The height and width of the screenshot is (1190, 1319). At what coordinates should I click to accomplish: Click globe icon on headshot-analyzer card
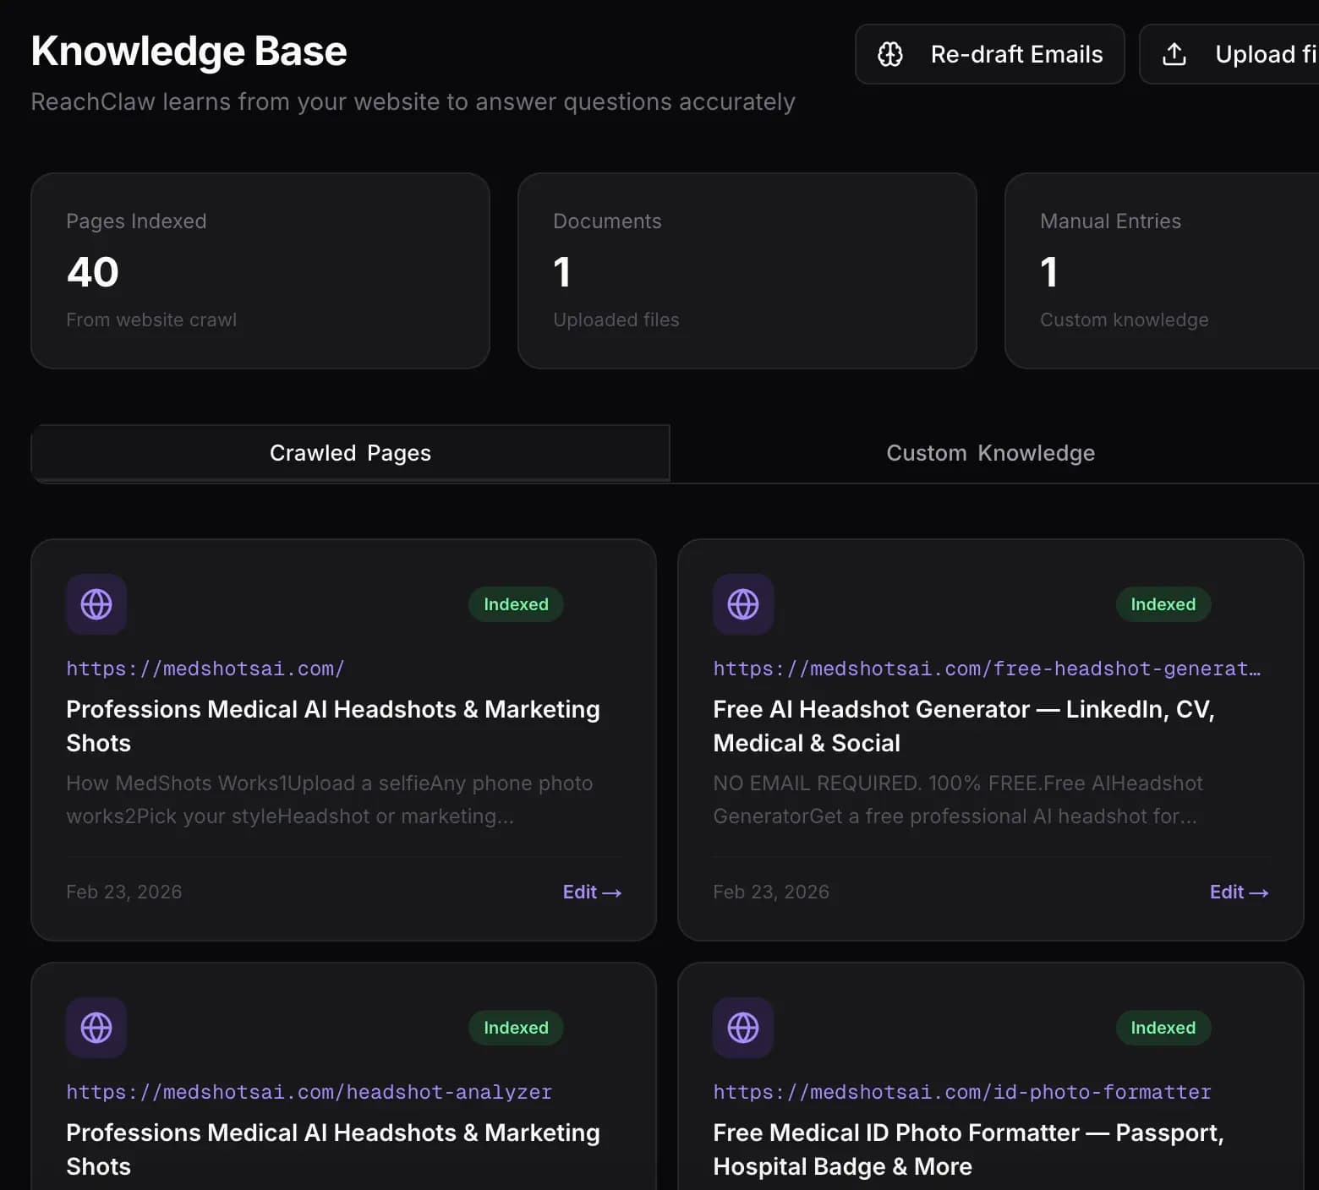point(96,1028)
